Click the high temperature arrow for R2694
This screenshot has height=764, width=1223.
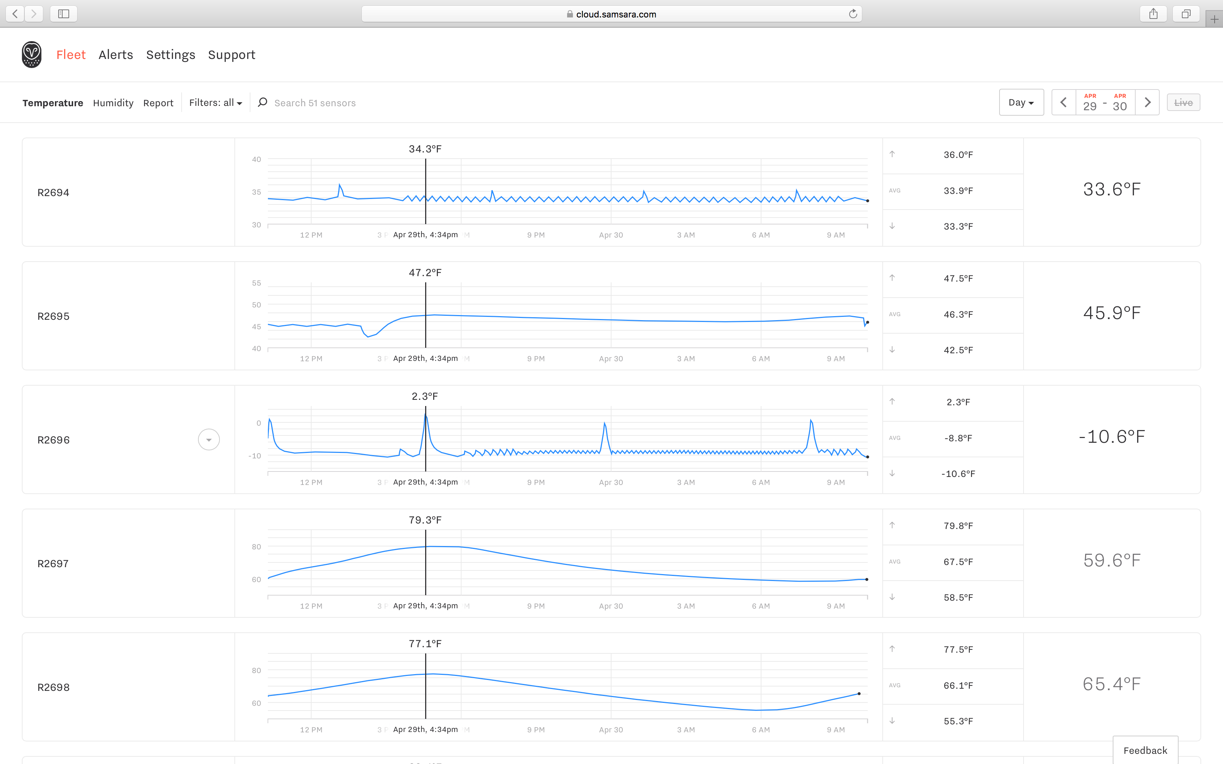pyautogui.click(x=892, y=155)
